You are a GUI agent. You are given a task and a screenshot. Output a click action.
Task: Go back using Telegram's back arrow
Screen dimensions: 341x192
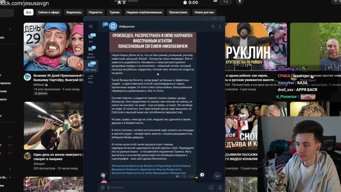point(103,26)
